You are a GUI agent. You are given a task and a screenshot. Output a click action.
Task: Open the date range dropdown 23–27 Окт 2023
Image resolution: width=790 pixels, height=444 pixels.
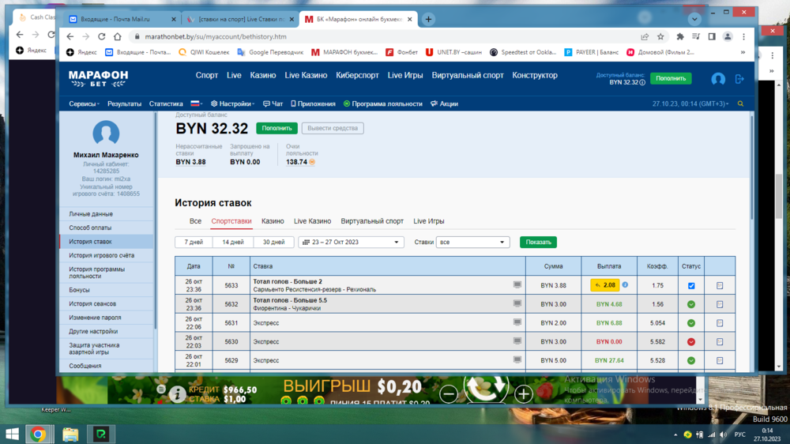tap(351, 243)
